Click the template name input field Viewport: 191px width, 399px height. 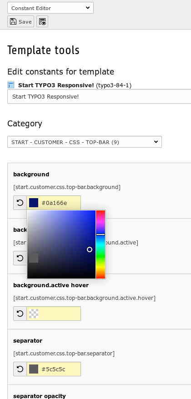click(99, 97)
